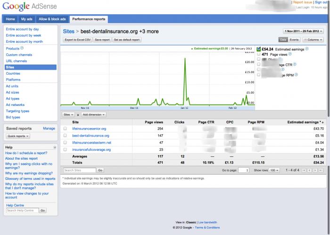Select the lifeinsurancesenior.org row checkbox
Screen dimensions: 330x235
(x=65, y=129)
